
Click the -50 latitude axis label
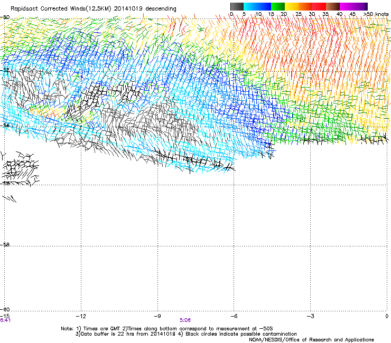tap(5, 17)
